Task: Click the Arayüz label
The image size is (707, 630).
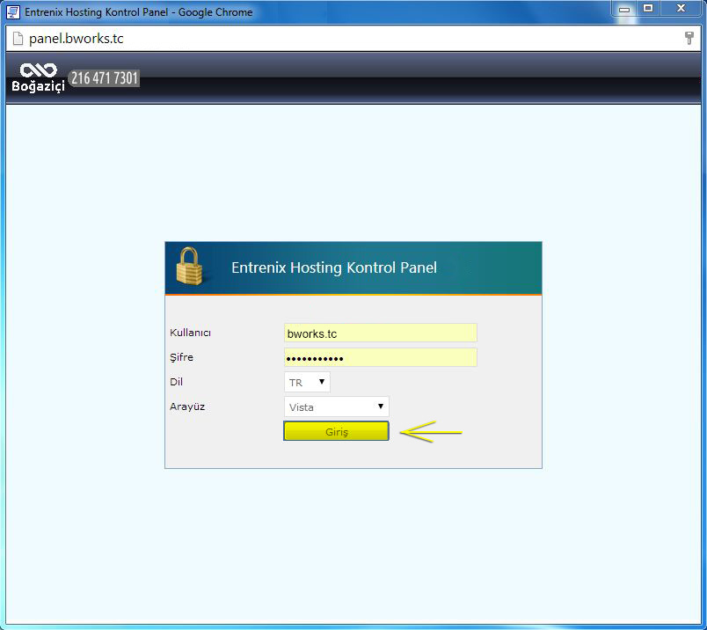Action: (187, 407)
